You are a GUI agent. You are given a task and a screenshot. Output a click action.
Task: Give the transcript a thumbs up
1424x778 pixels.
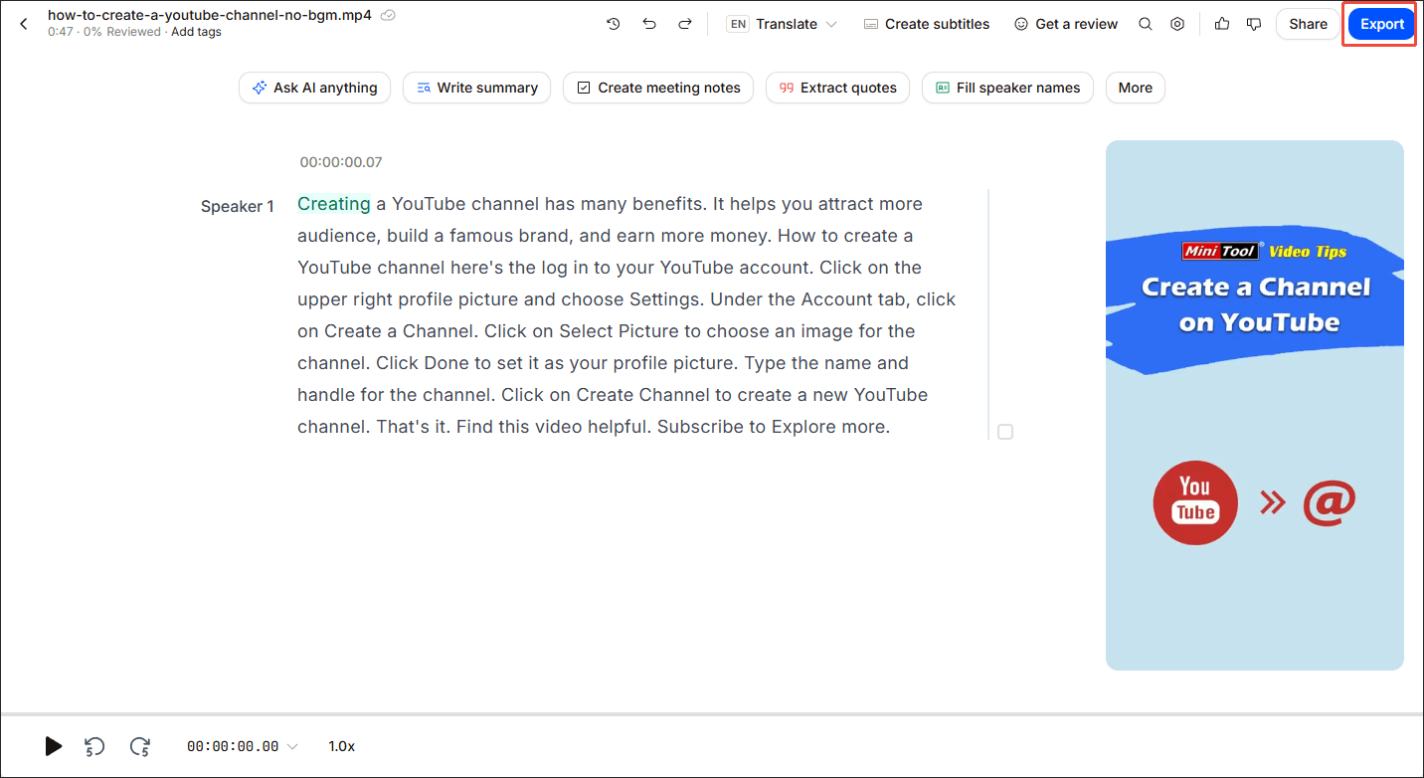click(1222, 23)
